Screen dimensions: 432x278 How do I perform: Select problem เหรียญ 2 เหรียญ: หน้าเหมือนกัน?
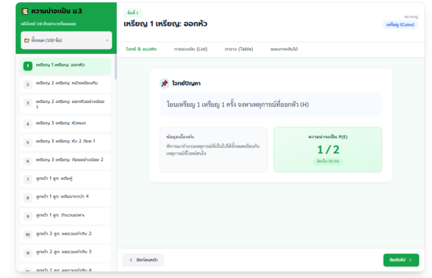[65, 84]
